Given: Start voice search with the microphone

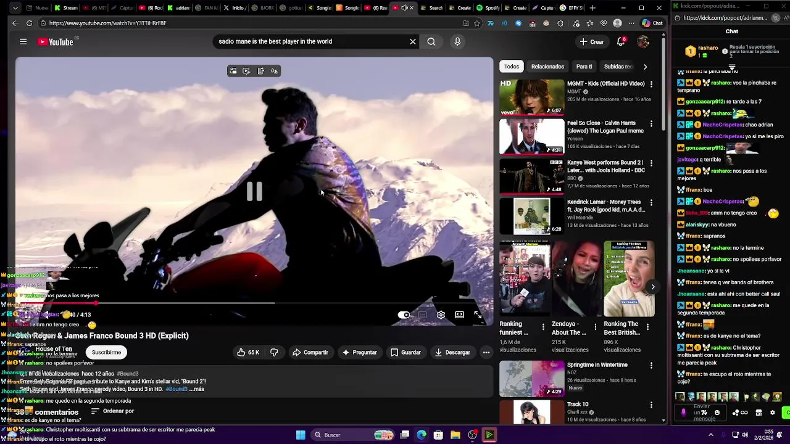Looking at the screenshot, I should coord(457,41).
